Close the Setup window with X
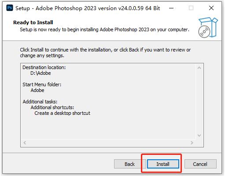Screen dimensions: 225x176 click(x=211, y=8)
